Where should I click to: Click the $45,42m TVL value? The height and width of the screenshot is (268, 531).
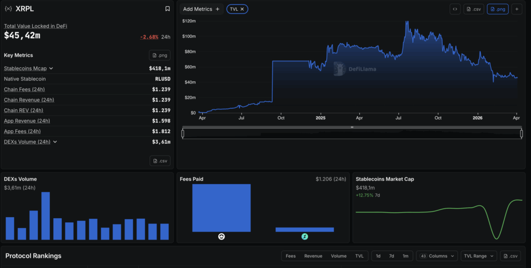[22, 35]
